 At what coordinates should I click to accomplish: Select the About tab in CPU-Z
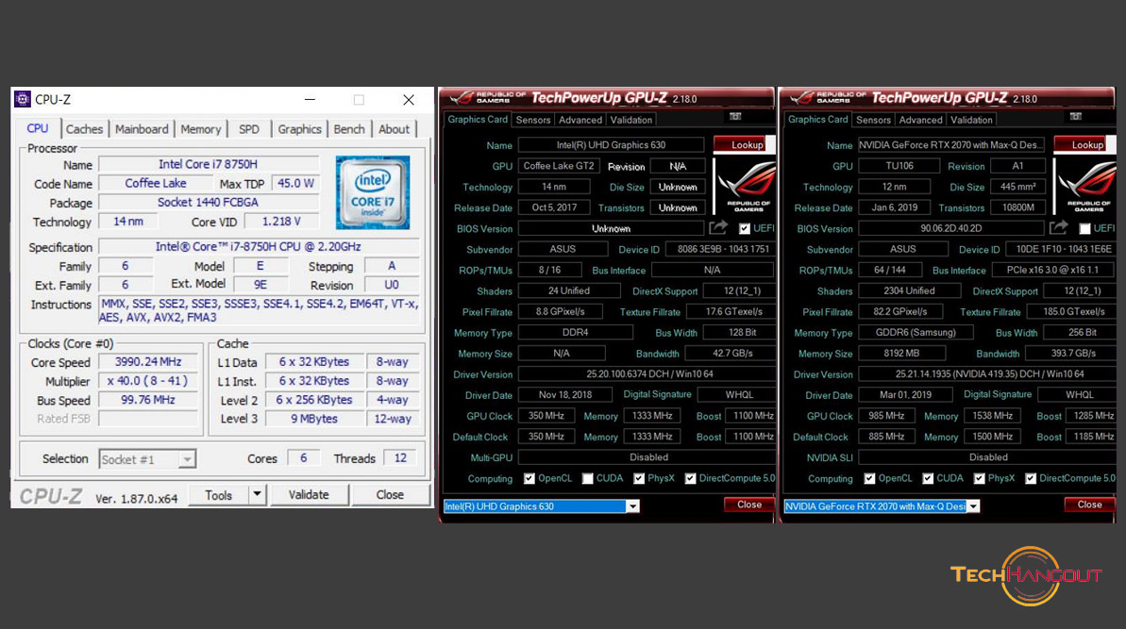[x=394, y=129]
